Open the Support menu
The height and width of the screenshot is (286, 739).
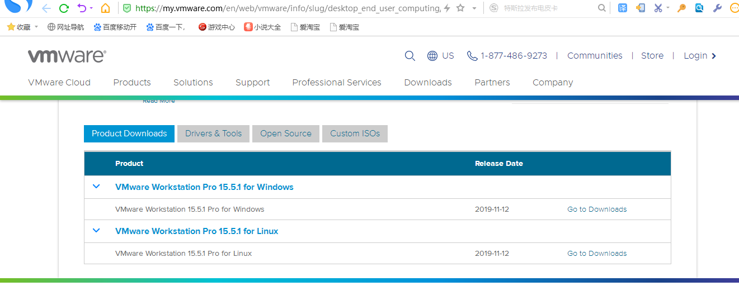[x=253, y=83]
